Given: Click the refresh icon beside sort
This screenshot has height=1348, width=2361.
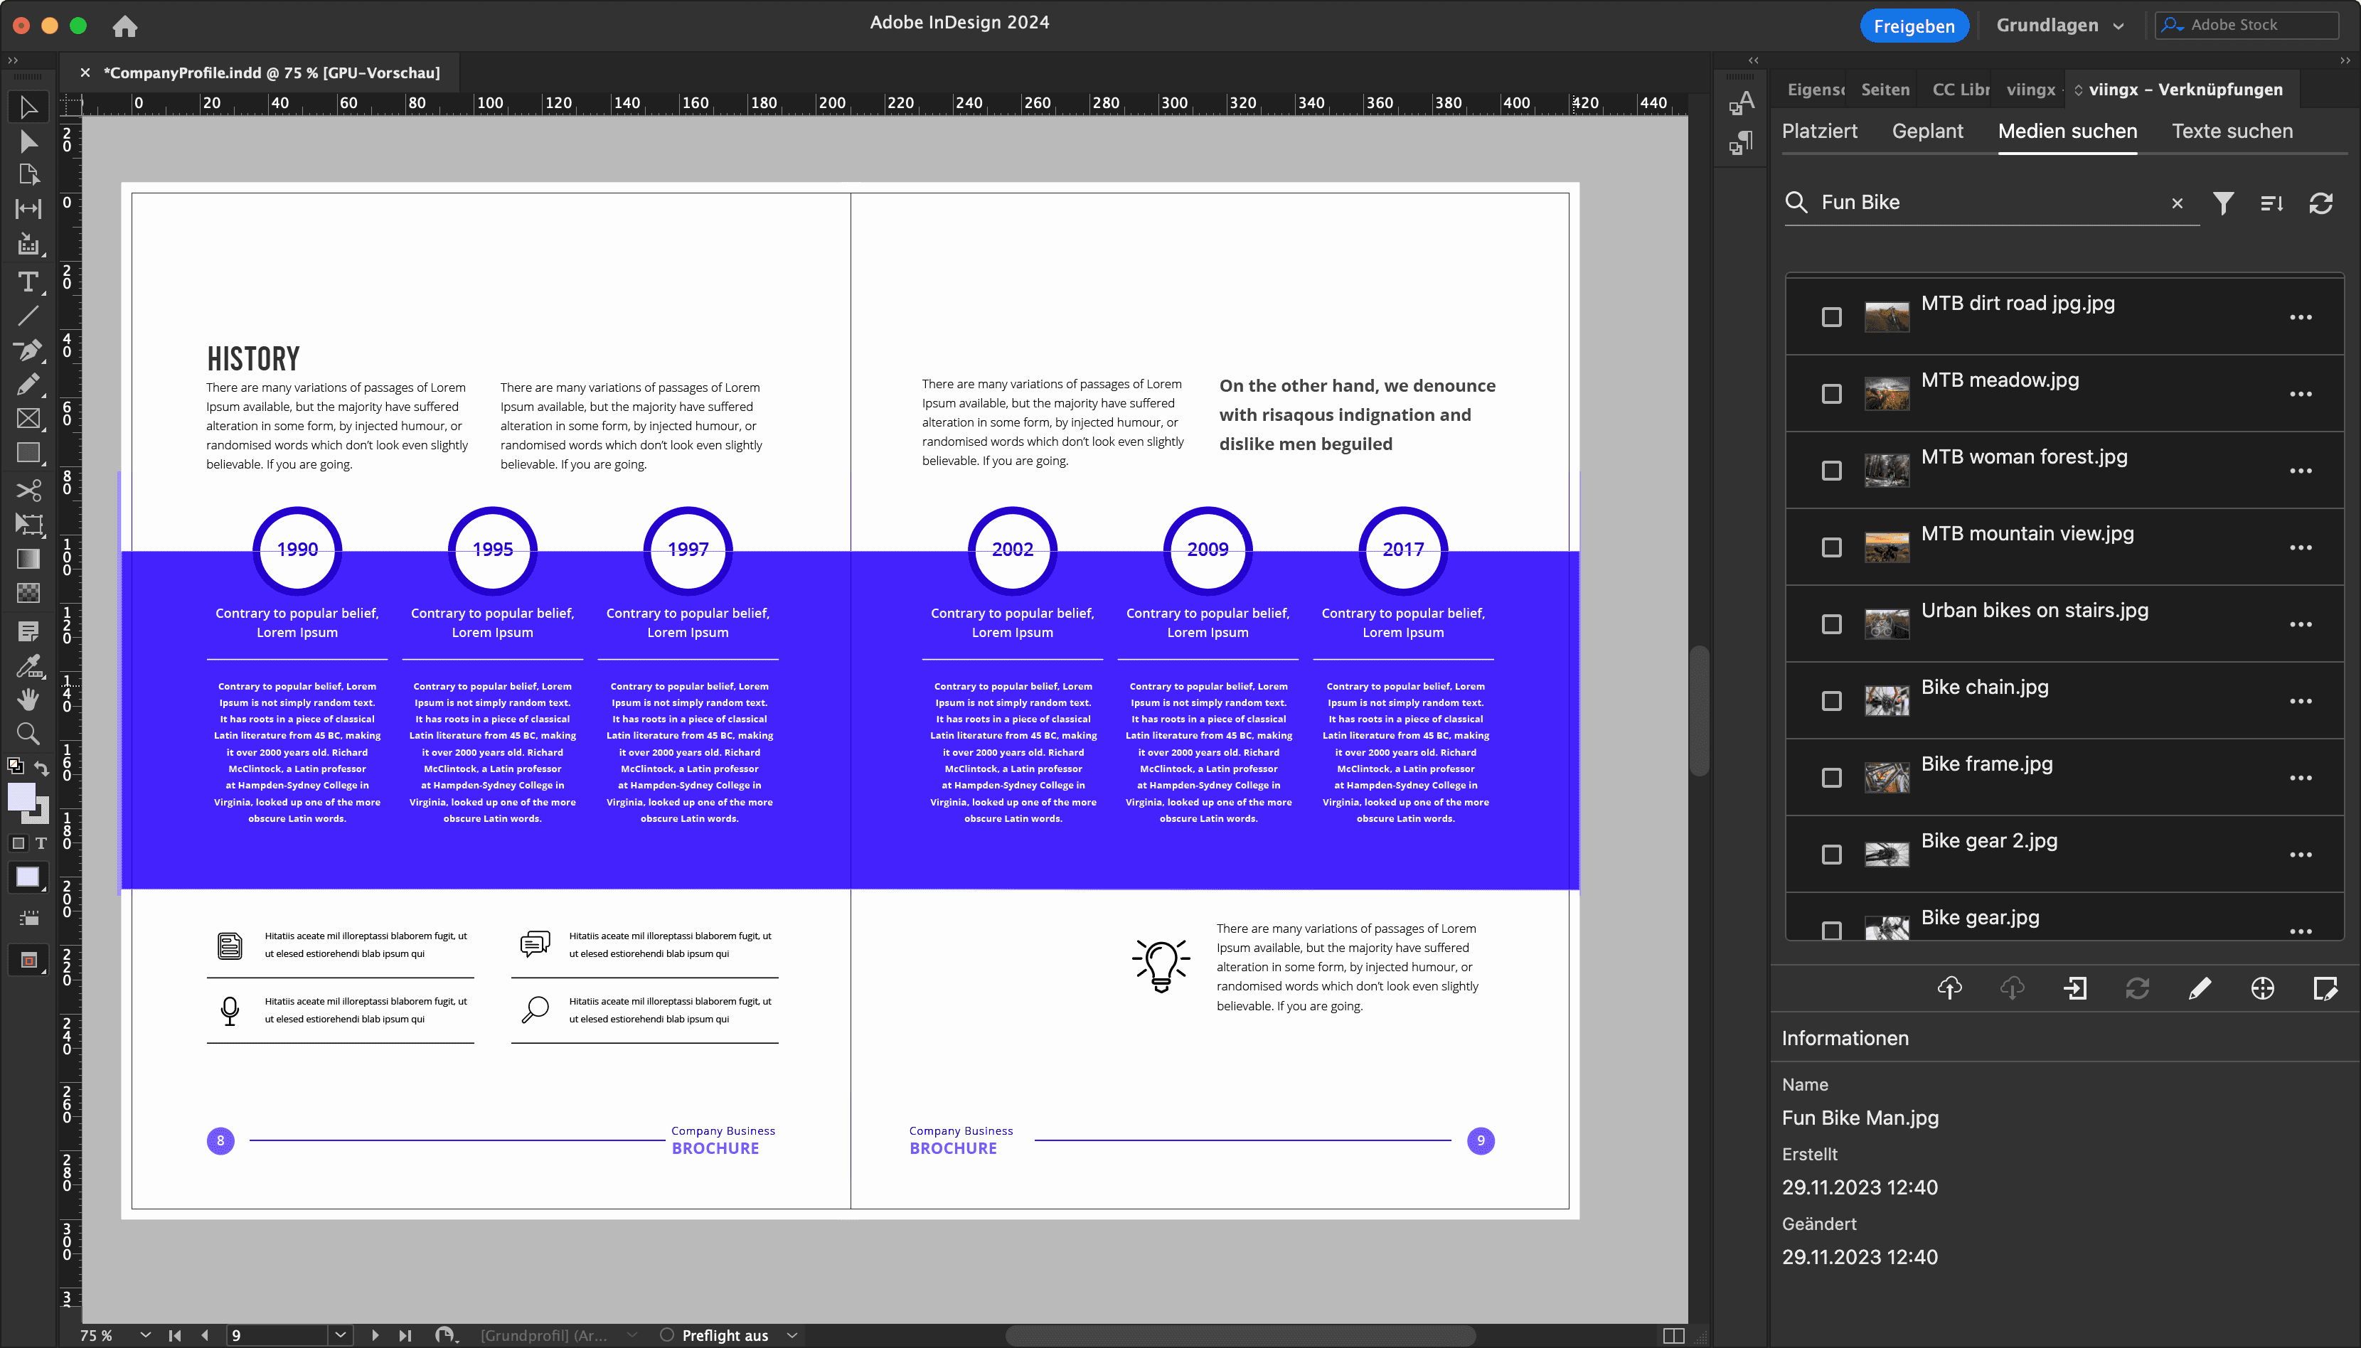Looking at the screenshot, I should 2320,203.
